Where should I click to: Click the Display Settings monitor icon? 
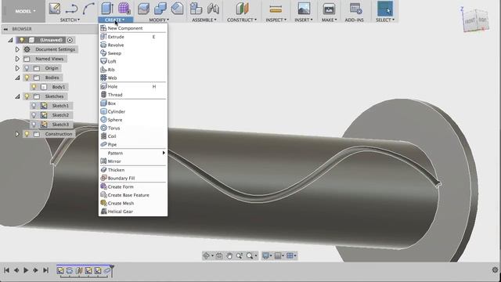point(265,255)
